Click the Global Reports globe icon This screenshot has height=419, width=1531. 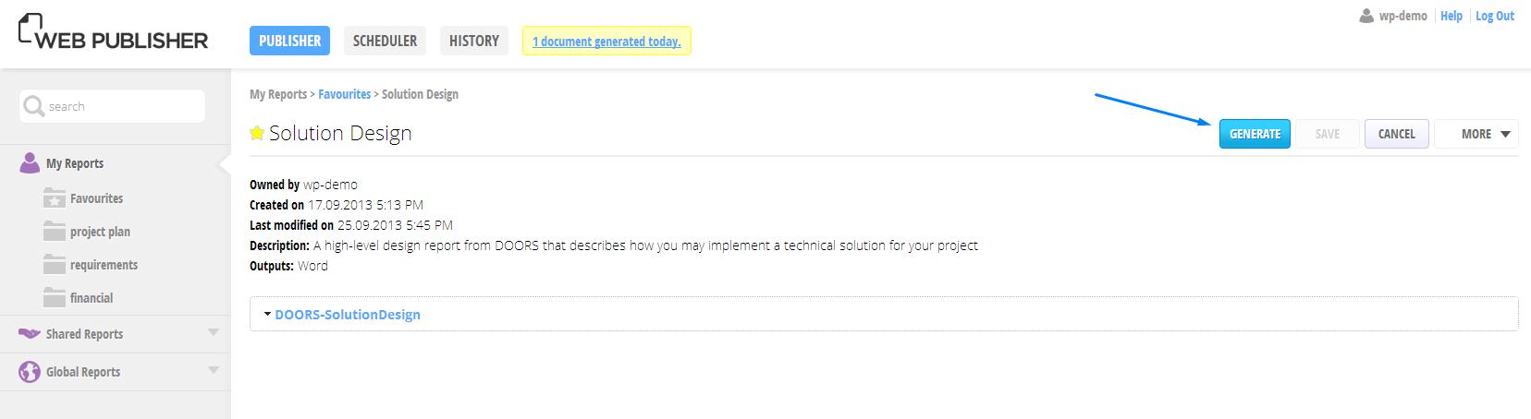tap(30, 372)
